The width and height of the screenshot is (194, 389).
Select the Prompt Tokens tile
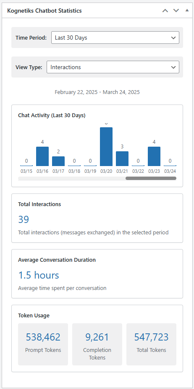(x=43, y=344)
